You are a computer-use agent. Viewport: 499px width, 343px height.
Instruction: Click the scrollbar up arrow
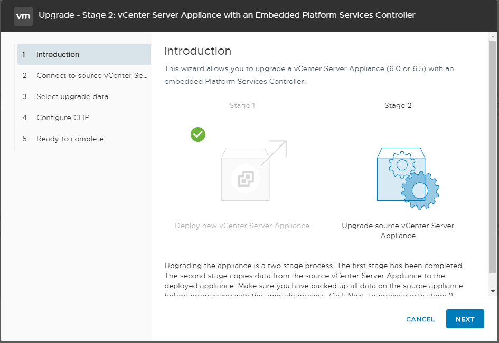[x=493, y=37]
